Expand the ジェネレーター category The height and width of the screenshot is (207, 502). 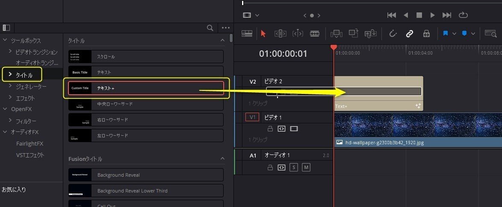[10, 86]
